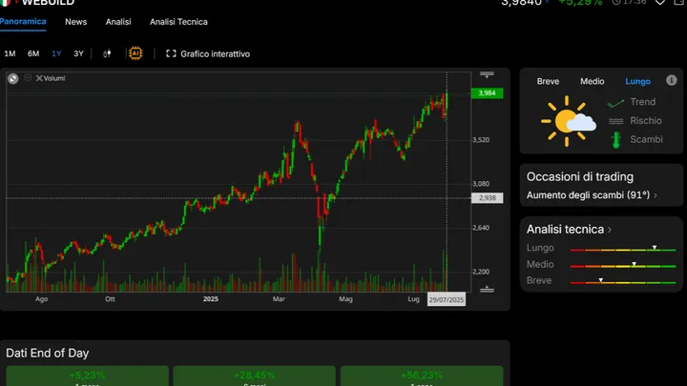Click the green Trend arrow icon
687x386 pixels.
(x=615, y=103)
